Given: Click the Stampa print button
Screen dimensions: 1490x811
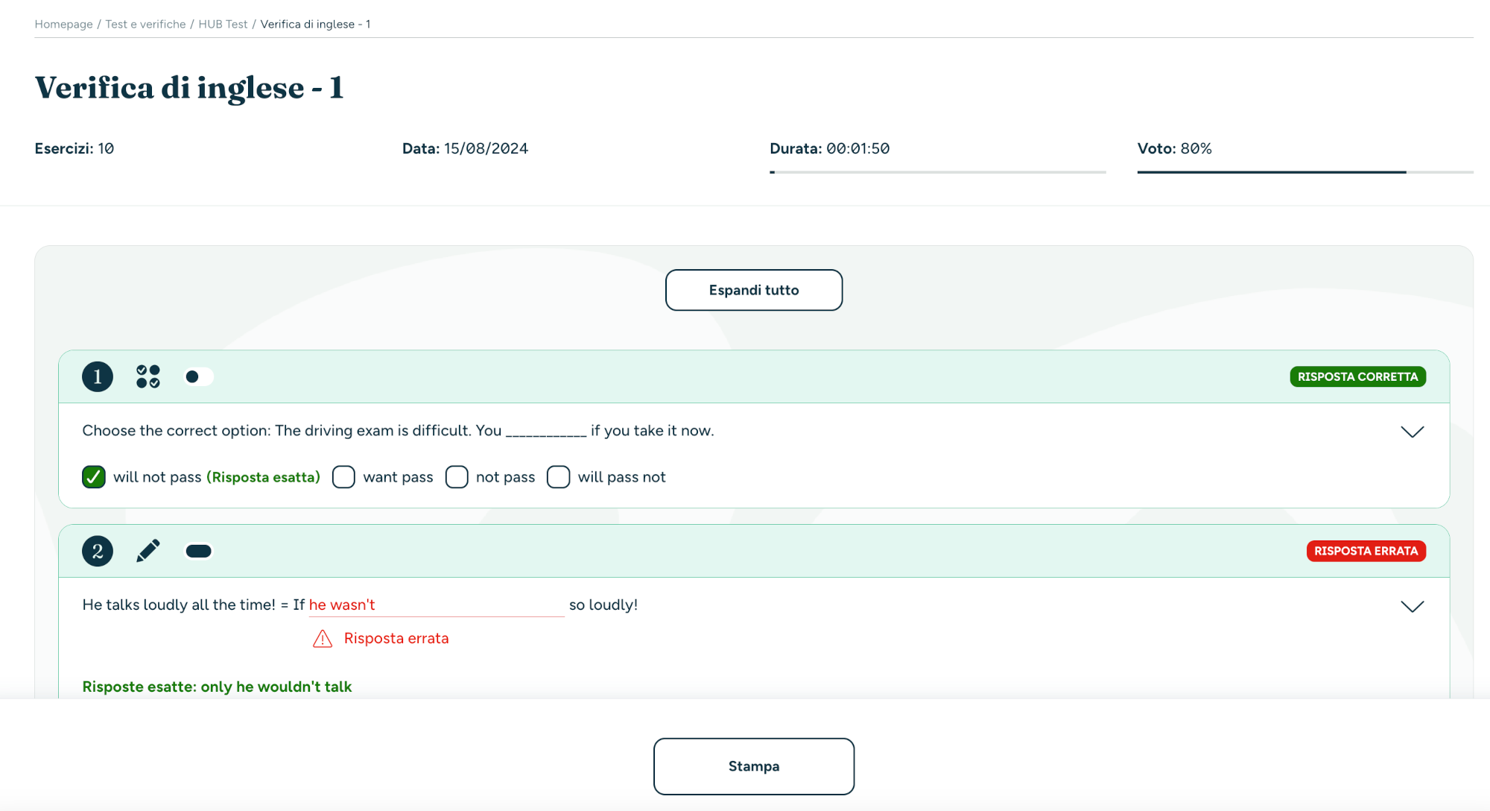Looking at the screenshot, I should (754, 766).
